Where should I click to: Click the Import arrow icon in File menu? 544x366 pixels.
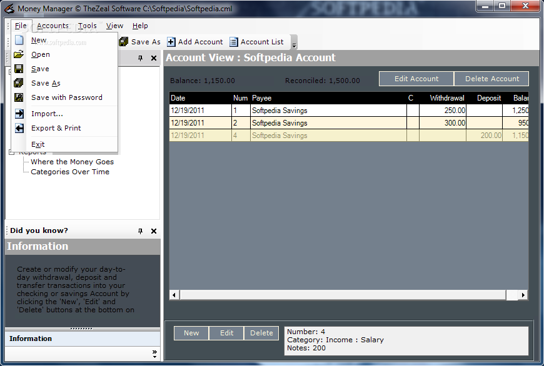(x=19, y=114)
